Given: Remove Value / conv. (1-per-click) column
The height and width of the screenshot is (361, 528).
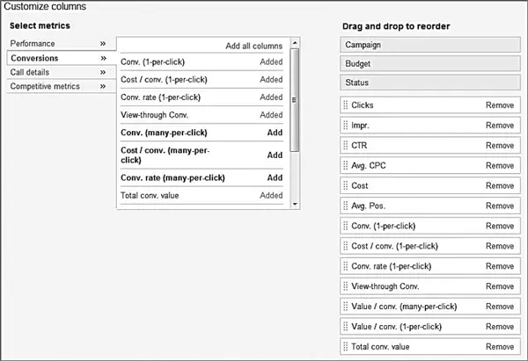Looking at the screenshot, I should (x=500, y=327).
